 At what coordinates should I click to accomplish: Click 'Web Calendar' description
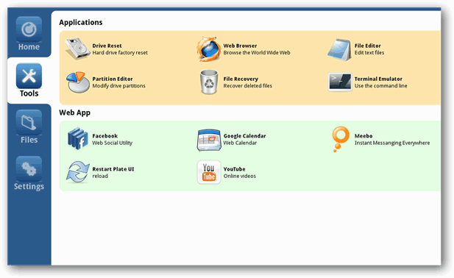240,143
